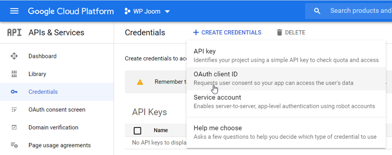Toggle the select-all API Keys checkbox
This screenshot has height=155, width=392.
(138, 130)
